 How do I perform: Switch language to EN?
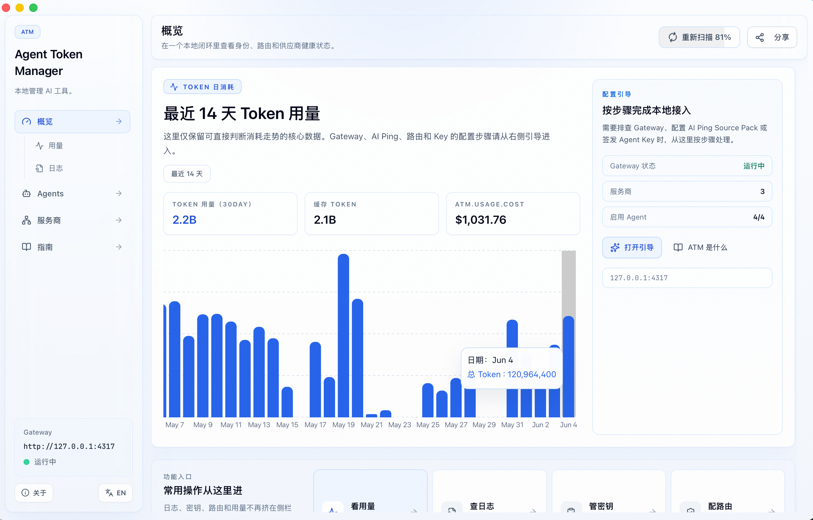pos(115,493)
